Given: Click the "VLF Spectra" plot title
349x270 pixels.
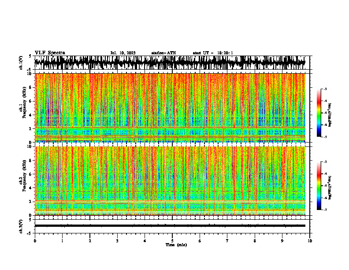Looking at the screenshot, I should coord(50,53).
